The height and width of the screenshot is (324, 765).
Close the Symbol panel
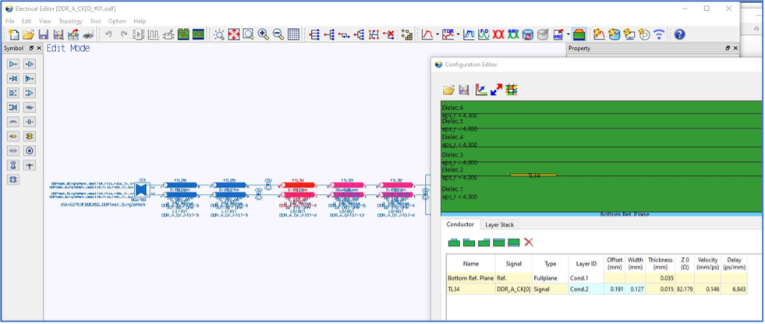39,48
